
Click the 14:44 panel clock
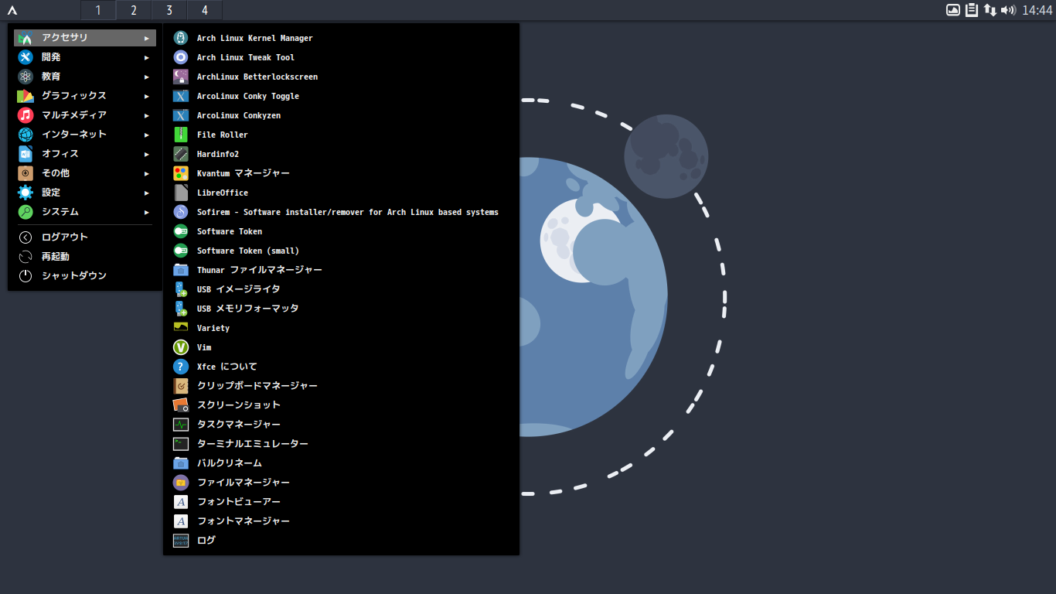click(1037, 10)
